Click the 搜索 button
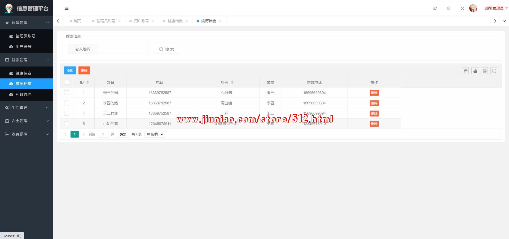The image size is (509, 239). pos(166,49)
